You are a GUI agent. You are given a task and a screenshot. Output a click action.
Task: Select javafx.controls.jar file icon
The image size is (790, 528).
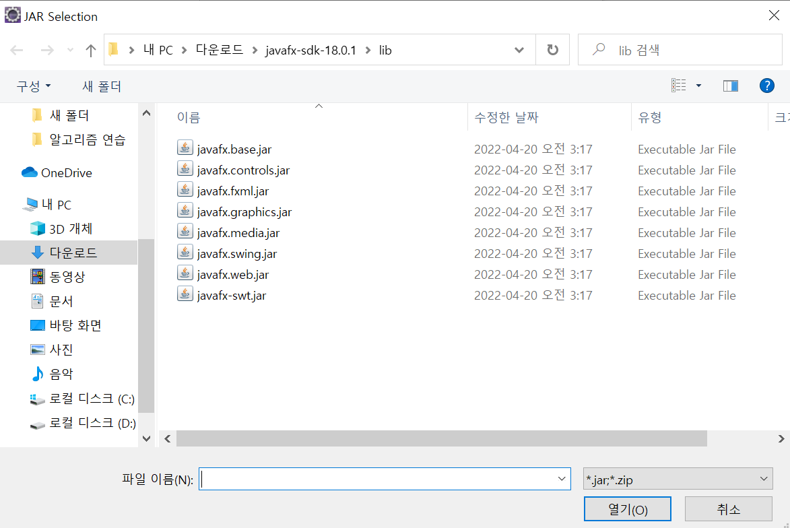click(x=185, y=168)
